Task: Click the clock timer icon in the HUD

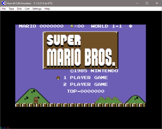Action: click(x=130, y=26)
